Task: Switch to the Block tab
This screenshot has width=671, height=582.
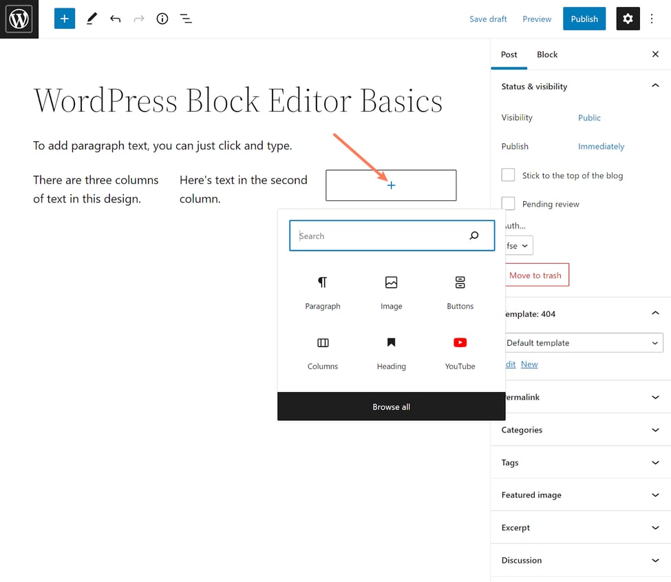Action: [x=547, y=54]
